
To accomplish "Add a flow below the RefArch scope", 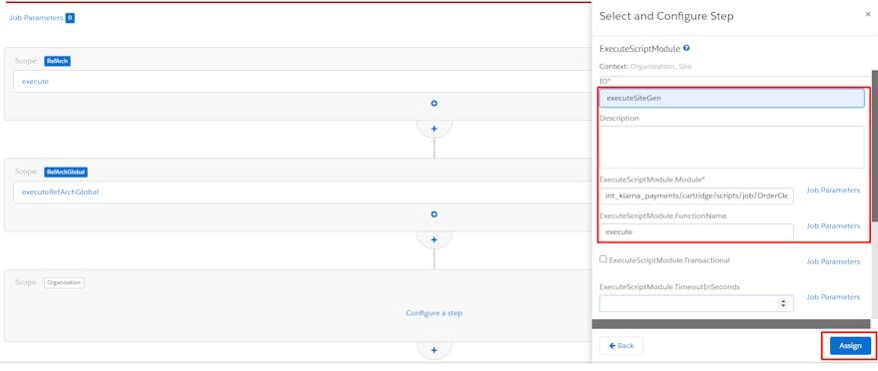I will coord(434,129).
